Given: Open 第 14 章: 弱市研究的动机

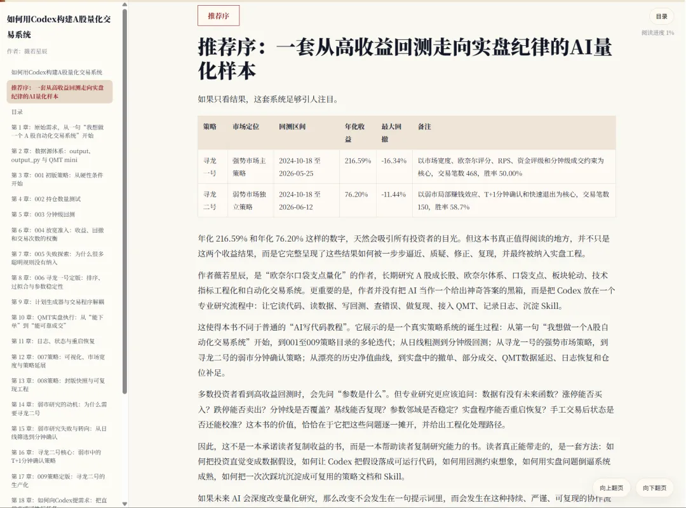Looking at the screenshot, I should (x=58, y=409).
